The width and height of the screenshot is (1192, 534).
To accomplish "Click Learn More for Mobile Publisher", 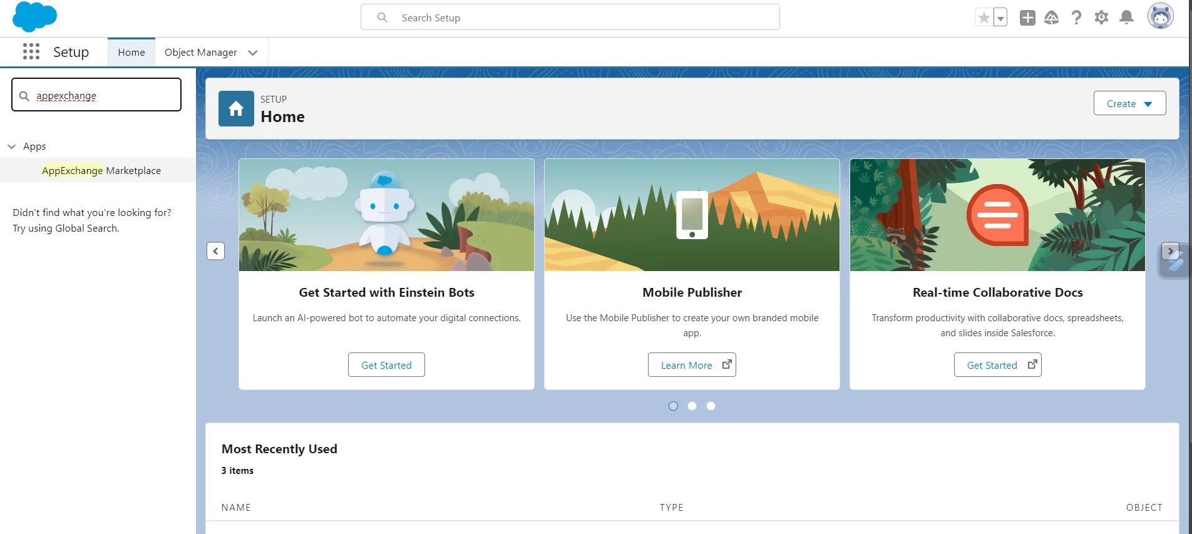I will click(692, 365).
